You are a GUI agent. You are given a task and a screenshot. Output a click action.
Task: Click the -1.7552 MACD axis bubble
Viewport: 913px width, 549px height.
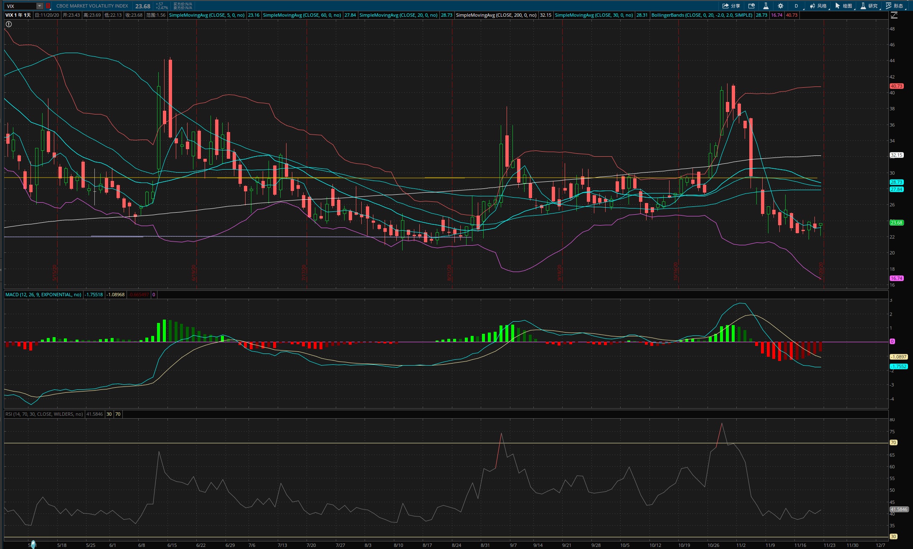(898, 366)
